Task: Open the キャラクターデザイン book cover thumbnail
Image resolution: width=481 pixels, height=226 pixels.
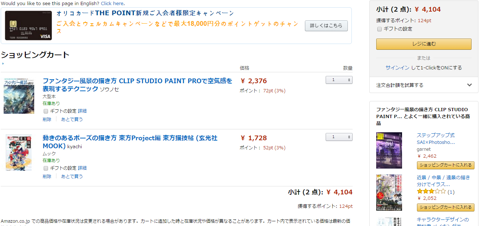Action: (389, 221)
